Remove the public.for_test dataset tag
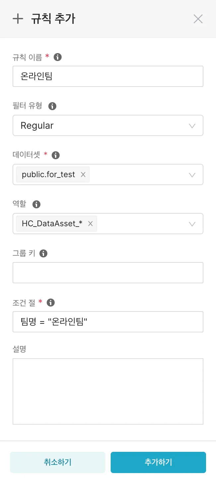This screenshot has height=483, width=216. tap(83, 174)
